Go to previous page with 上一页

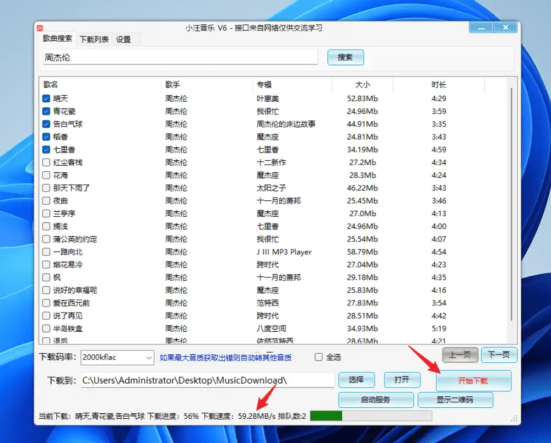[x=460, y=355]
